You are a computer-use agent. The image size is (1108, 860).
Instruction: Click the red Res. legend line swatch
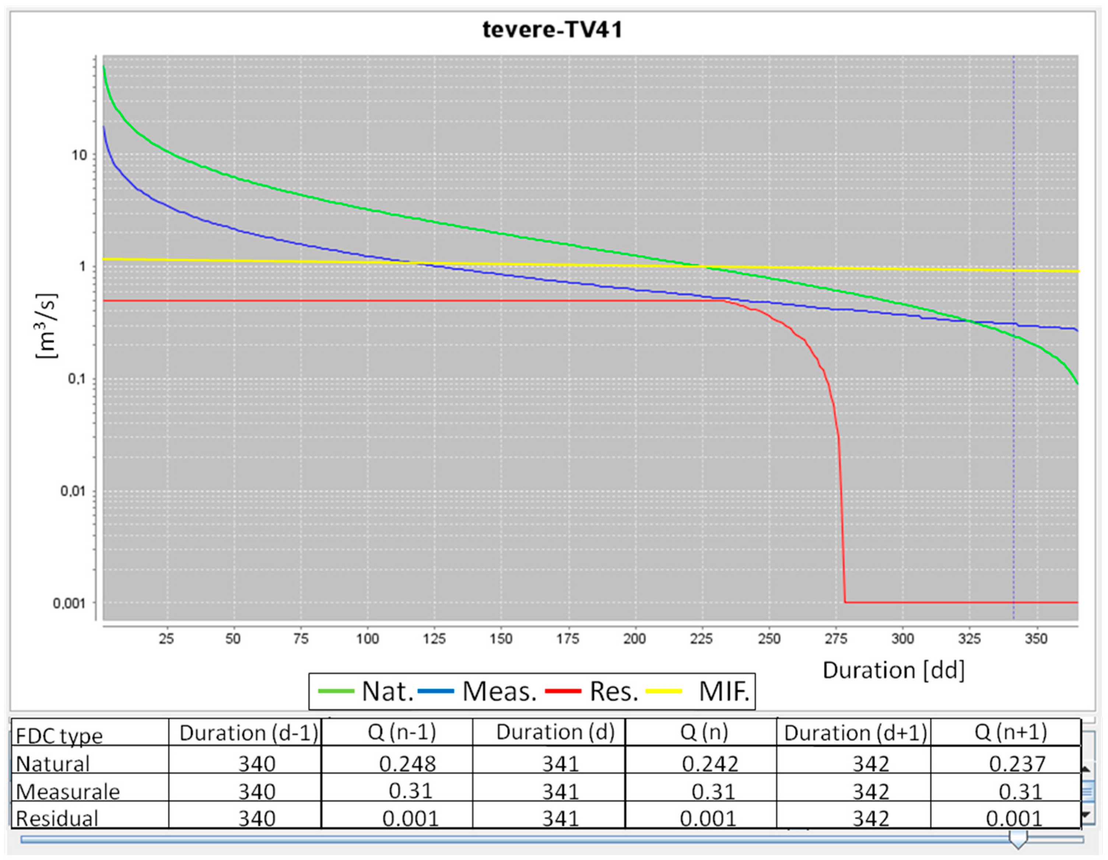pyautogui.click(x=563, y=691)
